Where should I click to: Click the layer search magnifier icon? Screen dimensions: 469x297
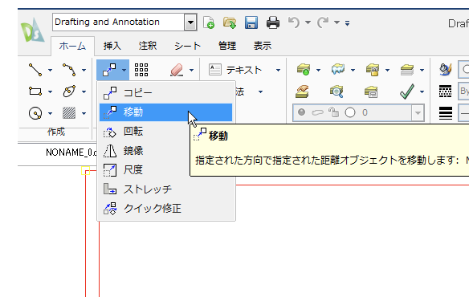click(x=336, y=92)
